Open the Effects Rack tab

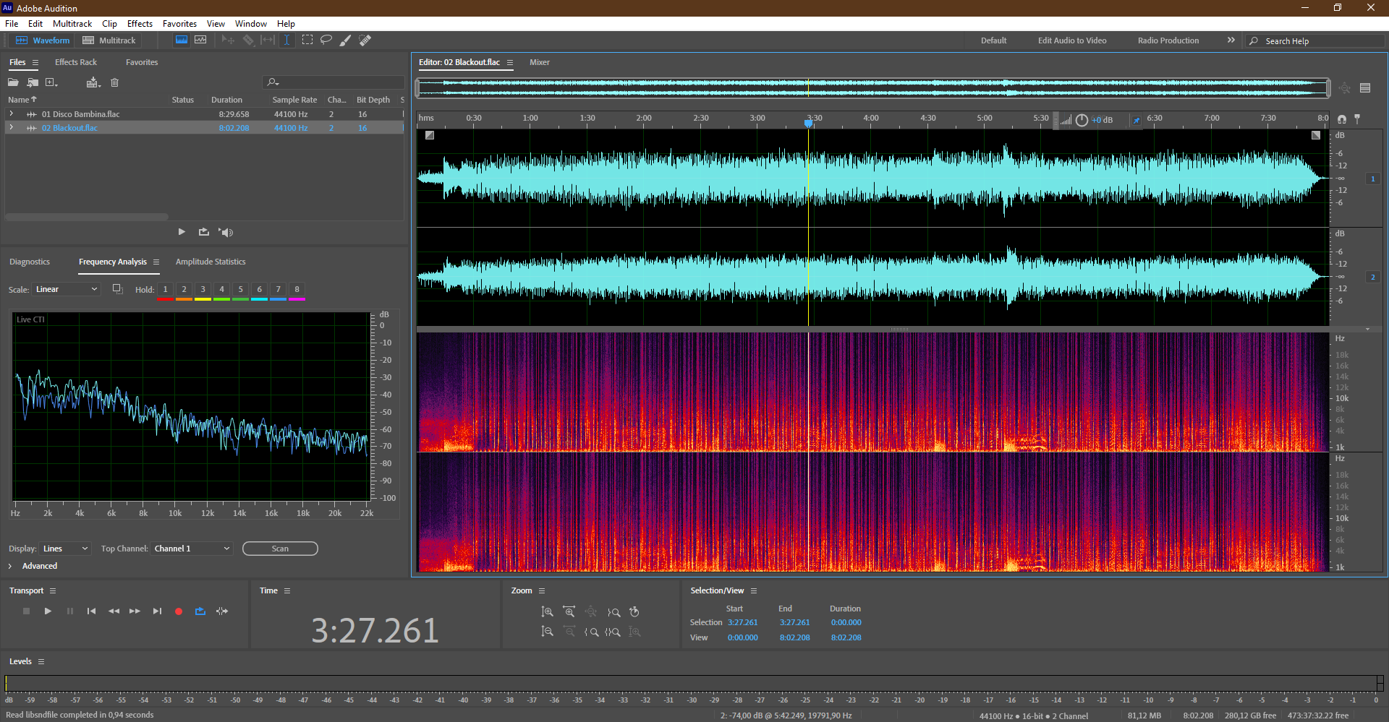[x=76, y=62]
